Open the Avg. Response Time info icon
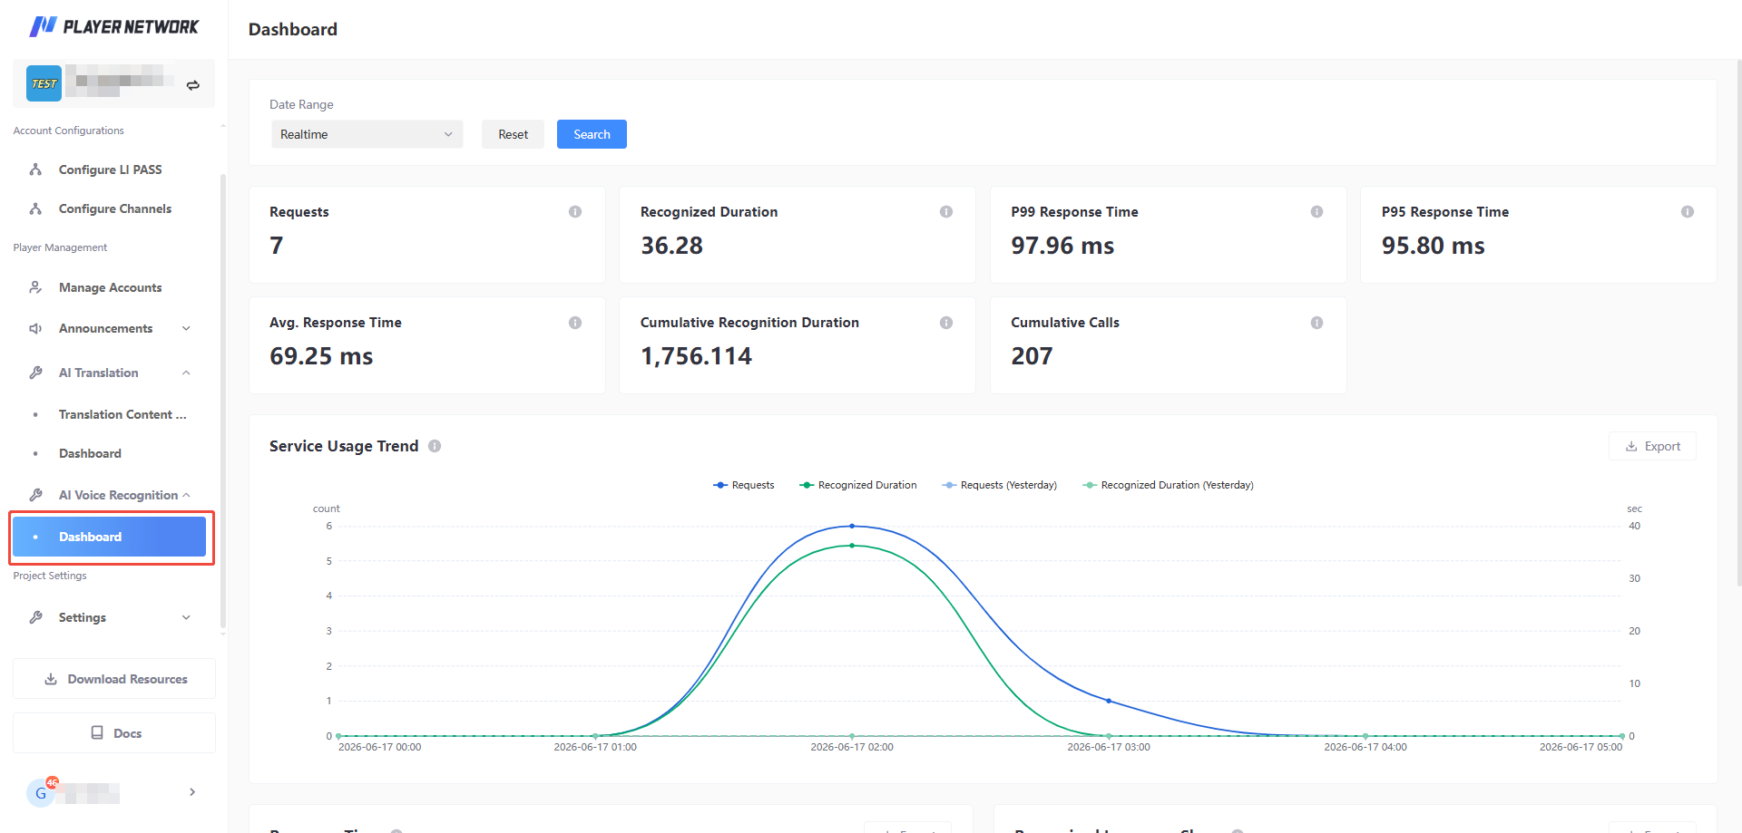The image size is (1742, 833). tap(575, 323)
